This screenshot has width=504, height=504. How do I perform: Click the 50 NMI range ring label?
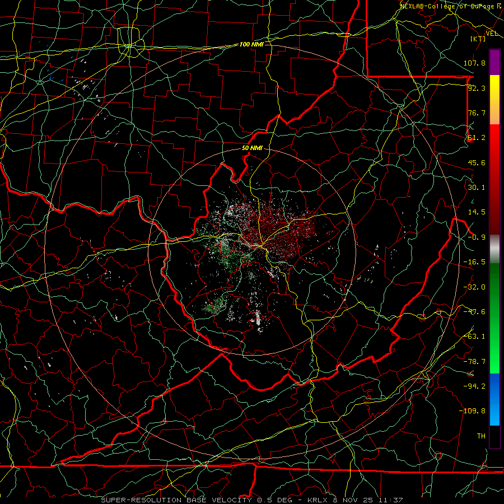point(252,148)
